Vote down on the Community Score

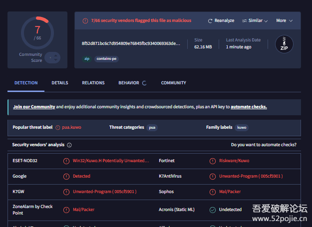pos(56,60)
